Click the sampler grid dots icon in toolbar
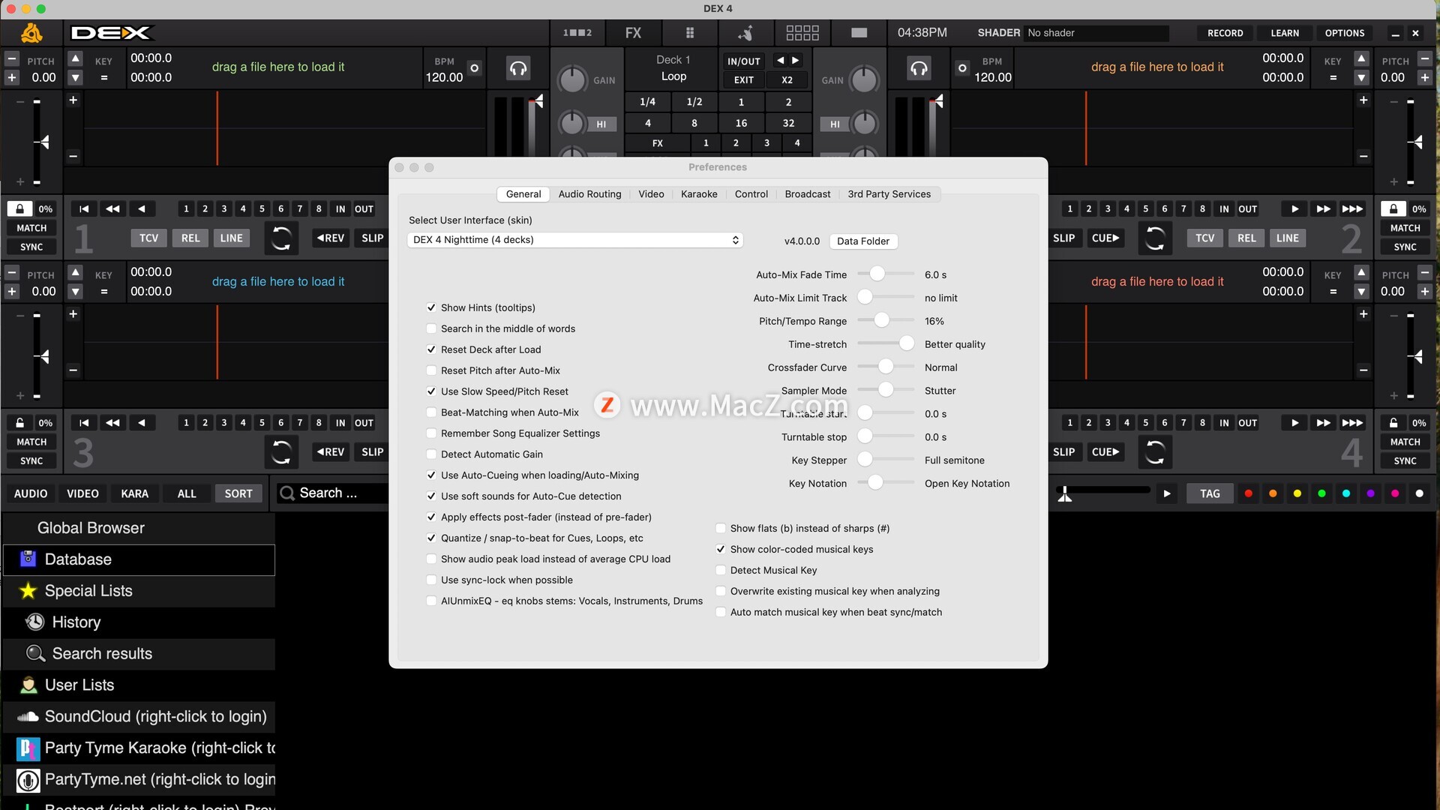The width and height of the screenshot is (1440, 810). (690, 32)
